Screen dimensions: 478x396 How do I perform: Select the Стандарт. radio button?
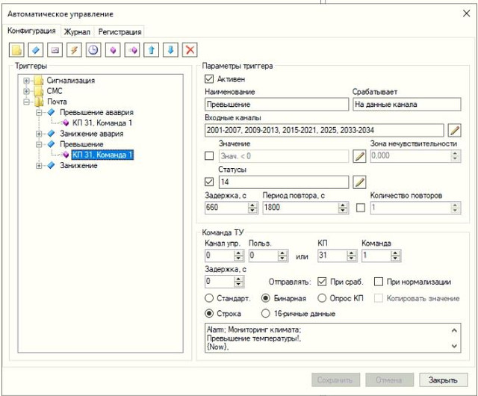(x=209, y=298)
